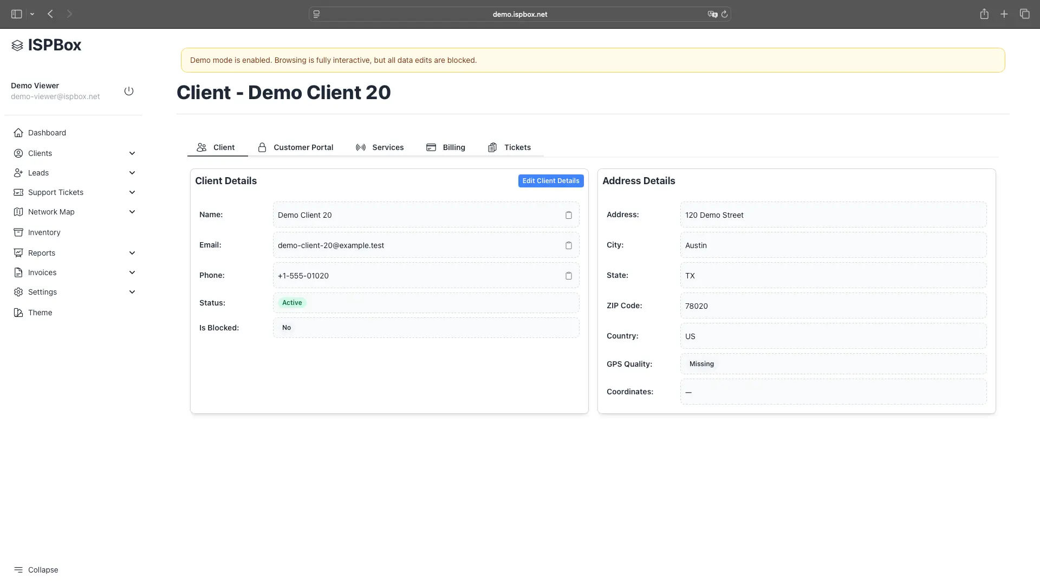Open the Inventory link
This screenshot has height=585, width=1040.
pos(44,232)
